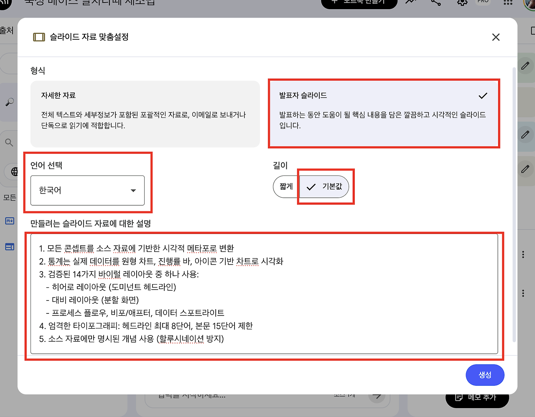The height and width of the screenshot is (417, 535).
Task: Click the search magnifier icon in the left sidebar
Action: [x=9, y=142]
